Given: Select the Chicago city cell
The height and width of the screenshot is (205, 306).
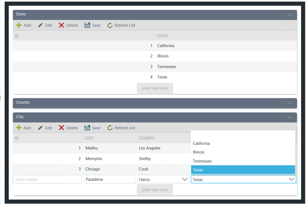Looking at the screenshot, I should pyautogui.click(x=93, y=169).
